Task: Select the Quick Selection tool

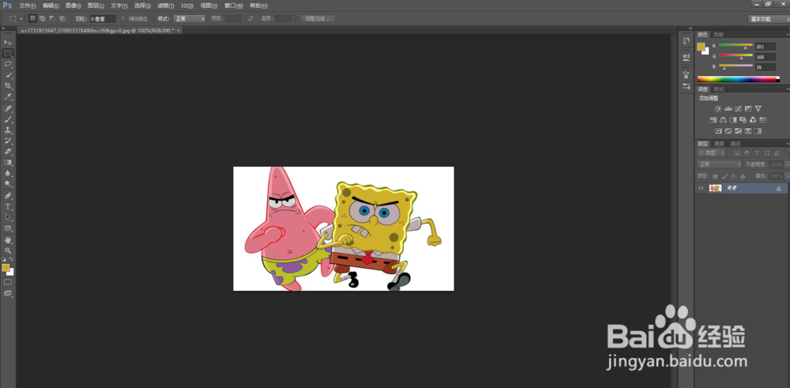Action: point(8,75)
